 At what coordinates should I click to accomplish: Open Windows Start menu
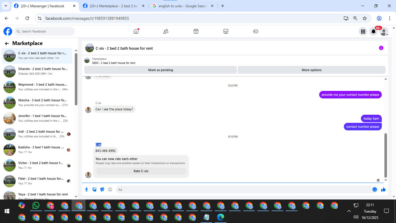tap(7, 211)
